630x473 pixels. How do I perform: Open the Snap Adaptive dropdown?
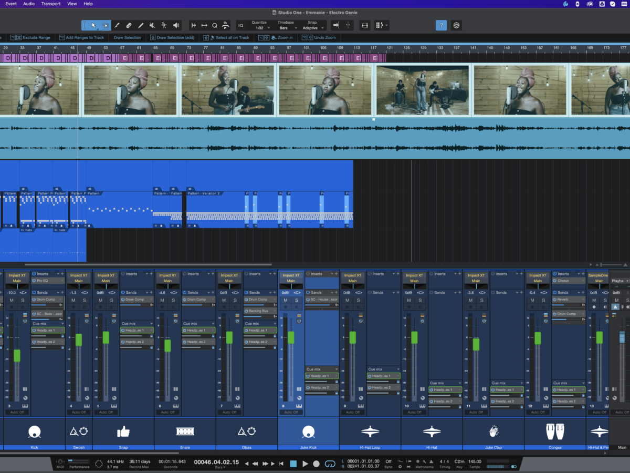tap(314, 28)
